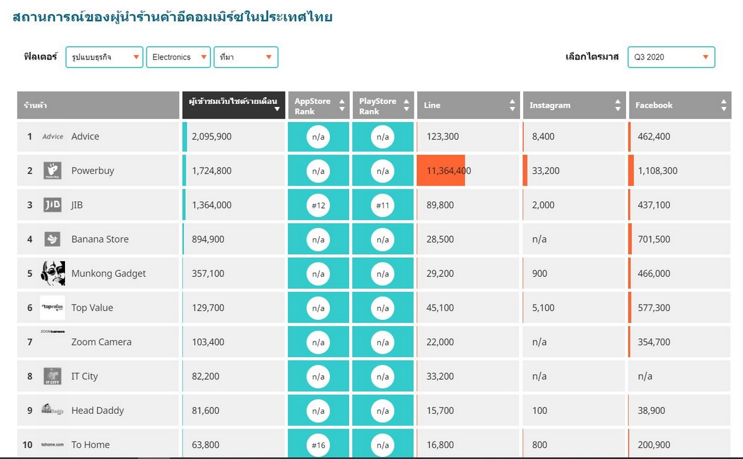Screen dimensions: 743x459
Task: Click Banana Store AppStore n/a badge
Action: (318, 239)
